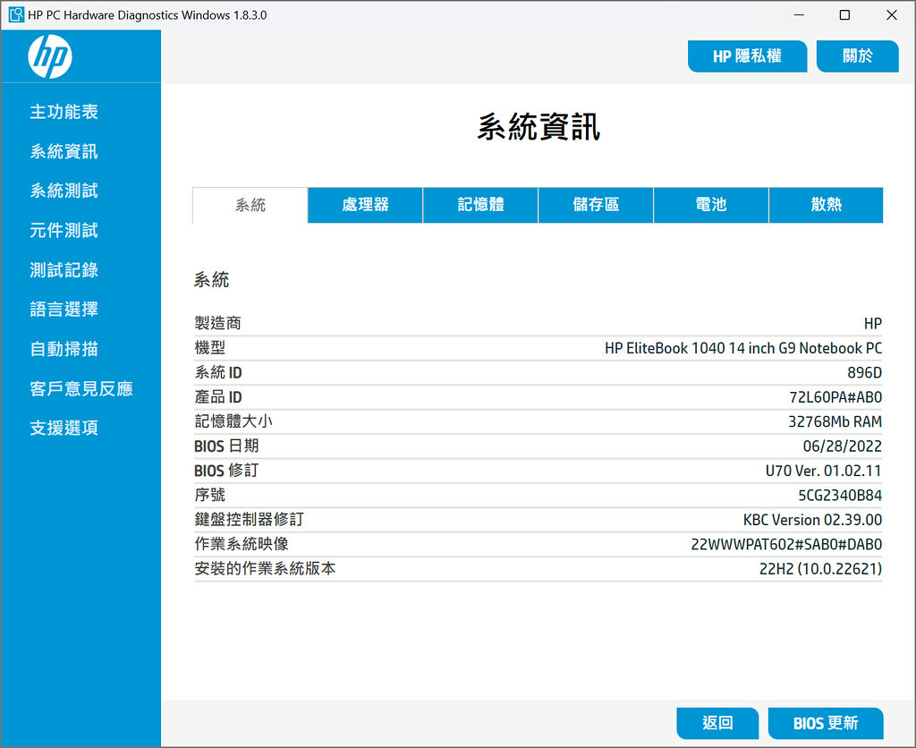Viewport: 916px width, 748px height.
Task: Click the manufacturer value HP
Action: pyautogui.click(x=873, y=324)
